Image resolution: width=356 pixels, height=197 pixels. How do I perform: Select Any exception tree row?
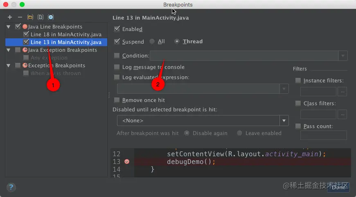56,58
